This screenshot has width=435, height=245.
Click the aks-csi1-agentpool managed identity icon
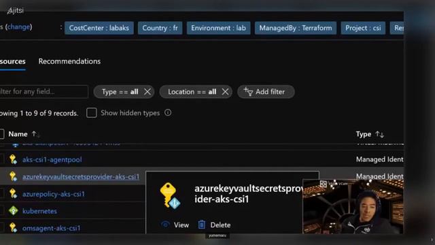coord(13,159)
